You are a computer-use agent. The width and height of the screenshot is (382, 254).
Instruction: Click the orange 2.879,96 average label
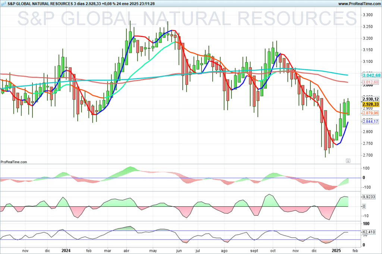[370, 113]
